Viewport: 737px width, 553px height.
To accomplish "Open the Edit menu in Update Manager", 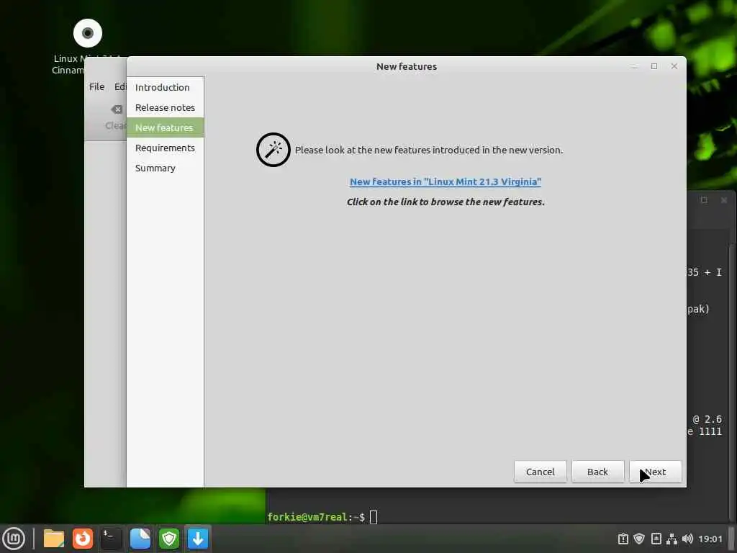I will [x=120, y=86].
